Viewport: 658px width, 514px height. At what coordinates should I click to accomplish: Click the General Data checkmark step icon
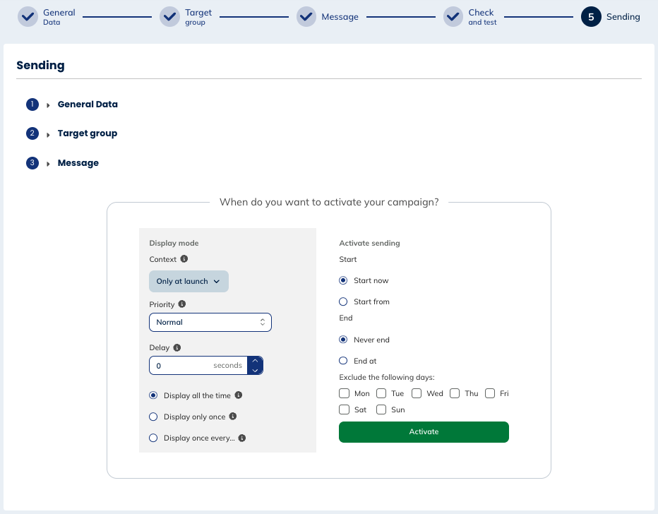[x=28, y=17]
